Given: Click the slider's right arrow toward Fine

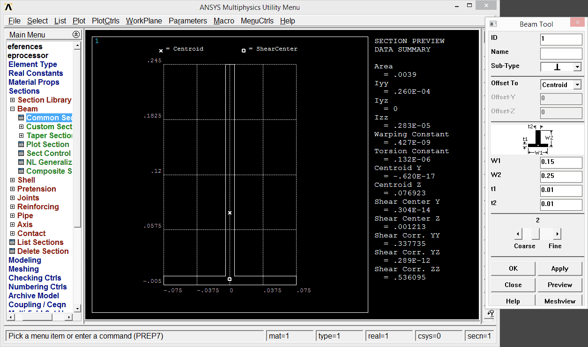Looking at the screenshot, I should pyautogui.click(x=557, y=234).
